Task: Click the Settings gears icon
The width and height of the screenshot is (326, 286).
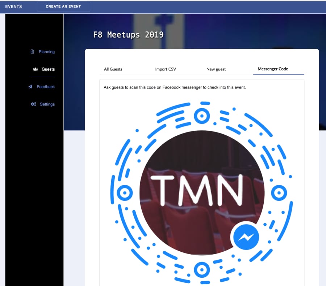Action: coord(33,104)
